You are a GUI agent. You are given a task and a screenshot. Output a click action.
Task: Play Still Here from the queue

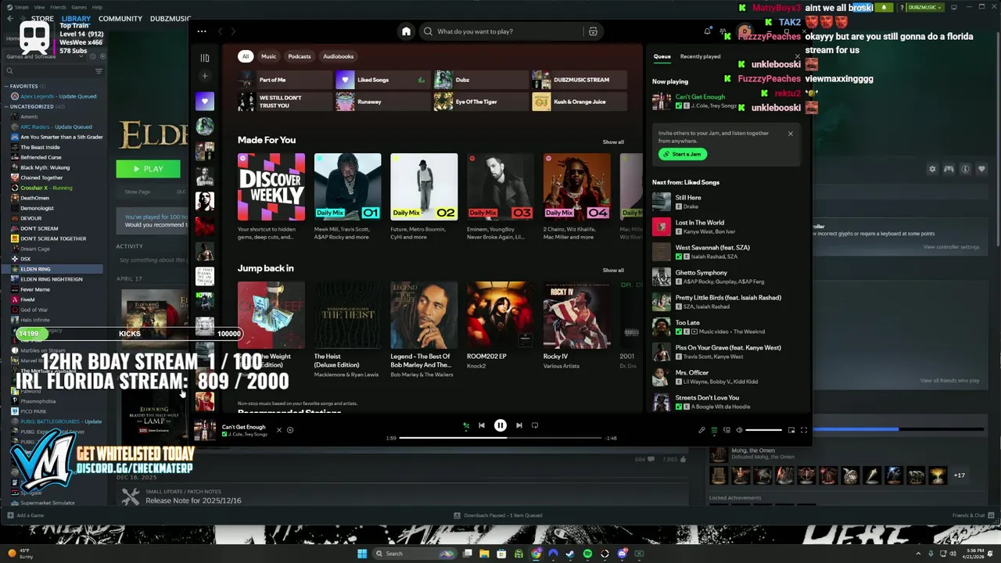point(727,202)
